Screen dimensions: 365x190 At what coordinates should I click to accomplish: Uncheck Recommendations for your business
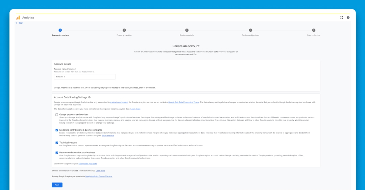pyautogui.click(x=57, y=153)
